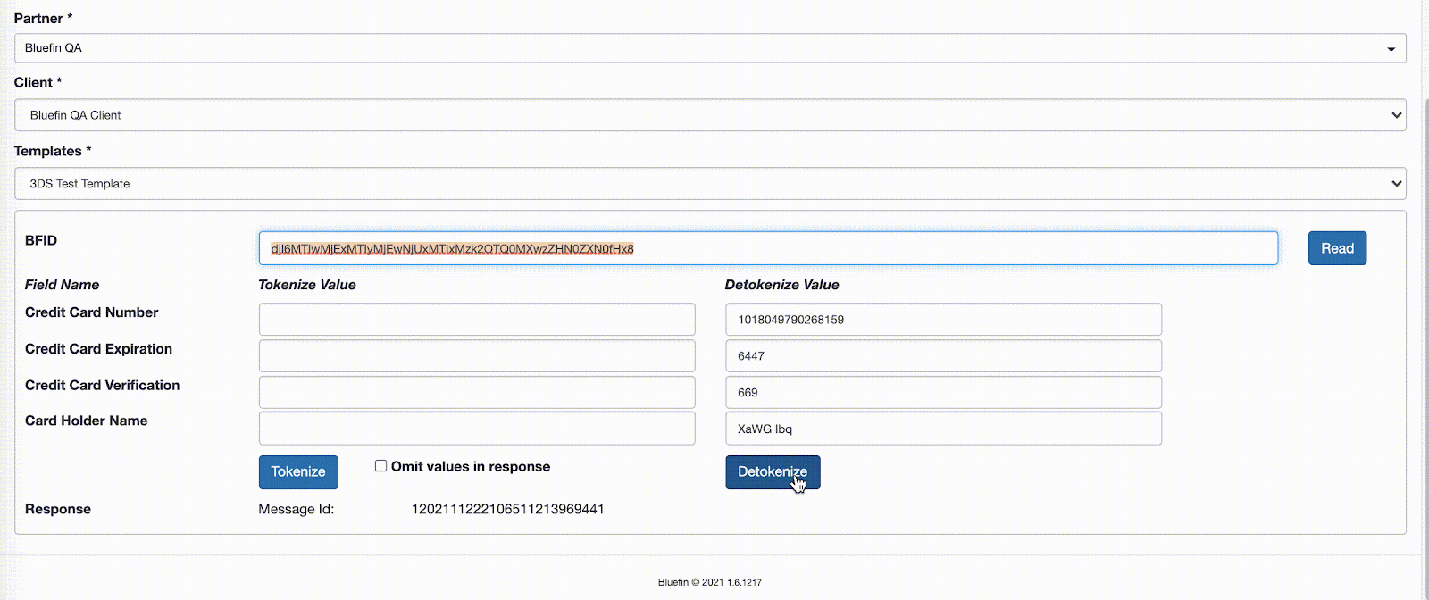The height and width of the screenshot is (600, 1429).
Task: Enable the 'Omit values in response' checkbox
Action: 380,465
